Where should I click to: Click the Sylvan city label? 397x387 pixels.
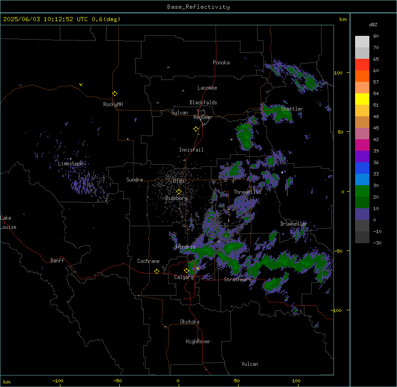point(180,113)
